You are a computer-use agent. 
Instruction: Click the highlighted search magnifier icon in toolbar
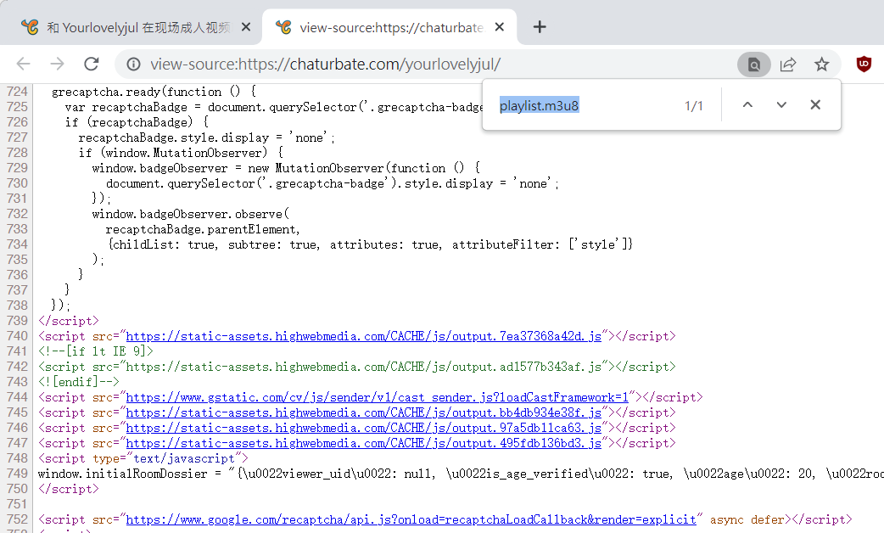[753, 64]
